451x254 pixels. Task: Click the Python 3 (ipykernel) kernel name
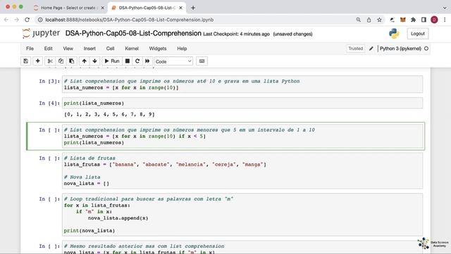click(400, 49)
